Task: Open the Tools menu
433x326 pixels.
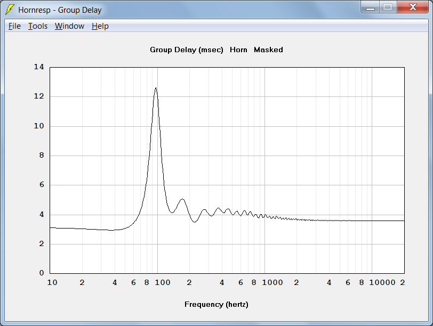Action: tap(38, 26)
